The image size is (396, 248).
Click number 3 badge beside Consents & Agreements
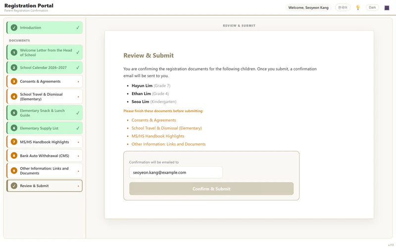14,81
